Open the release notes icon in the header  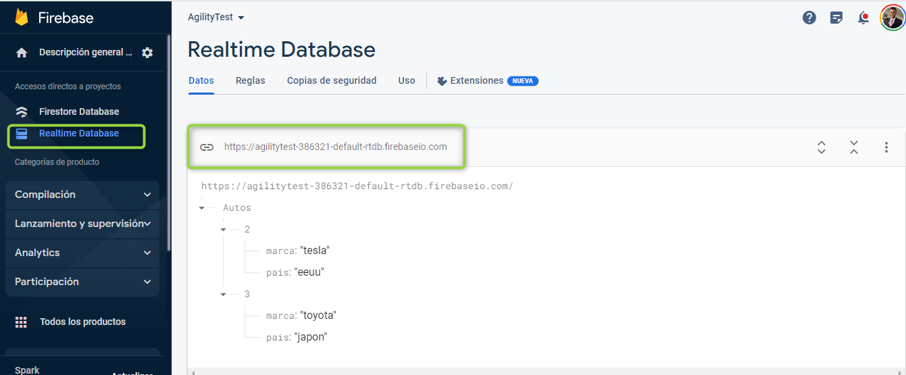(x=836, y=18)
